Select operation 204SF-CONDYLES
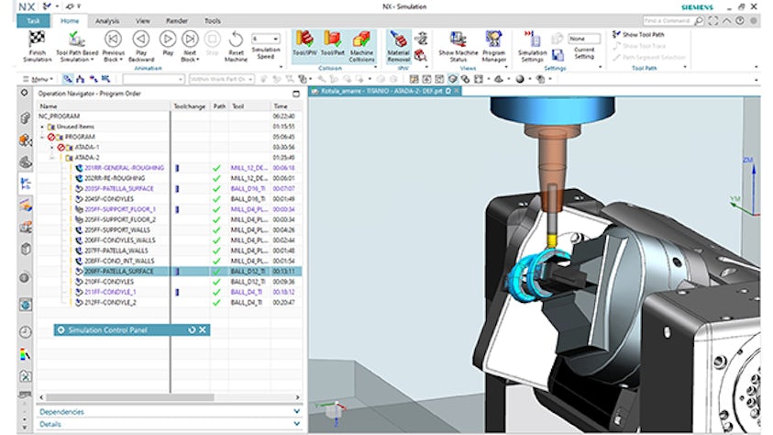This screenshot has width=773, height=435. click(109, 199)
